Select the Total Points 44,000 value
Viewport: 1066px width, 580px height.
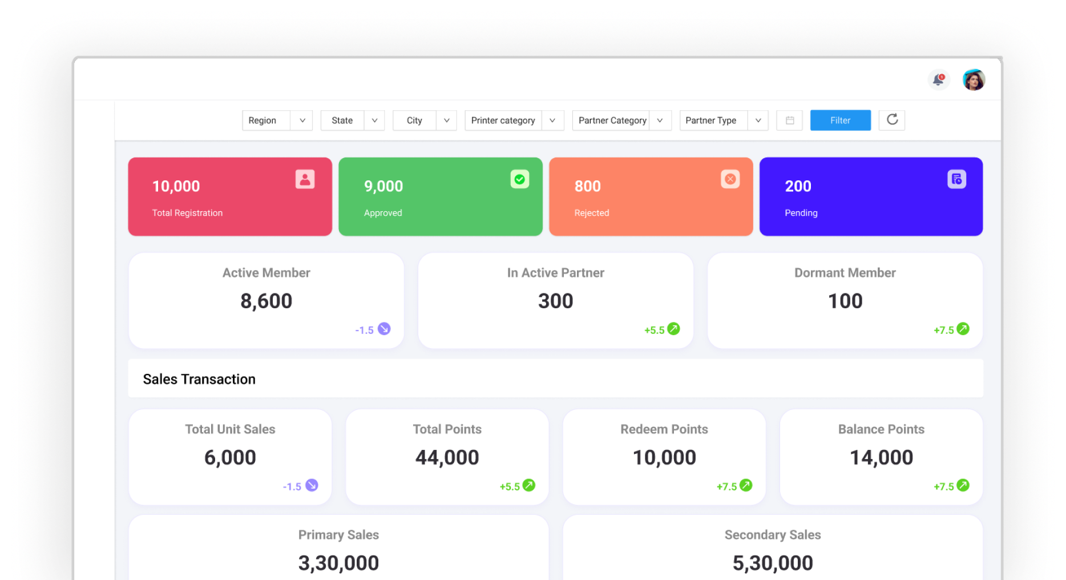click(x=447, y=458)
